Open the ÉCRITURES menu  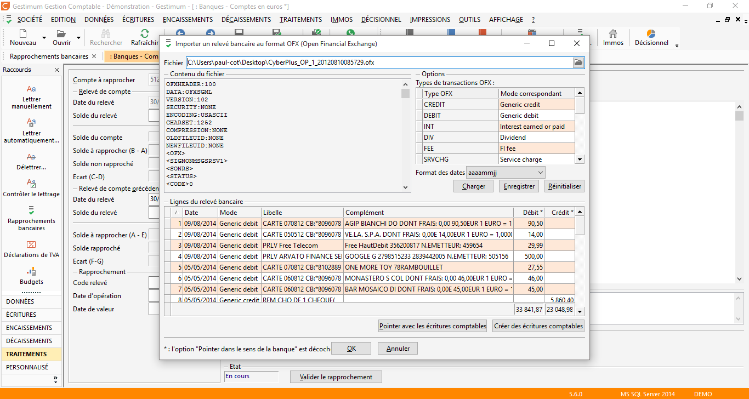138,20
